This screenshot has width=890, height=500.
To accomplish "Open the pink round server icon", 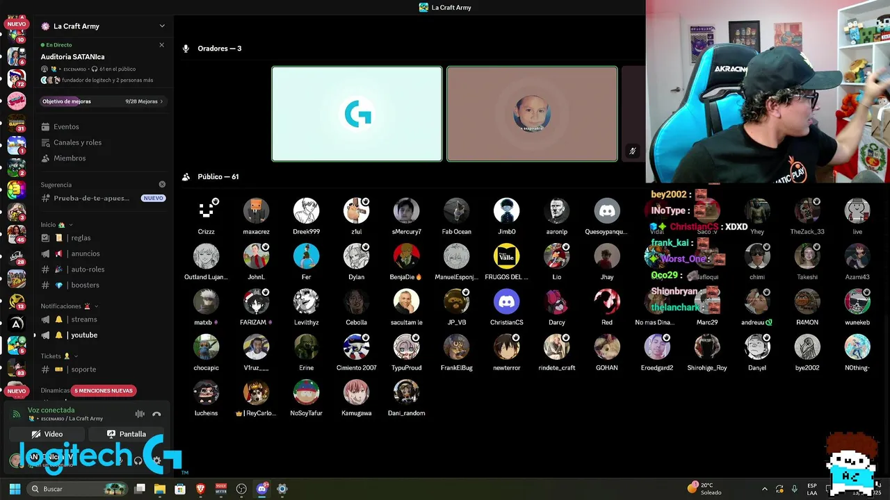I will click(17, 101).
